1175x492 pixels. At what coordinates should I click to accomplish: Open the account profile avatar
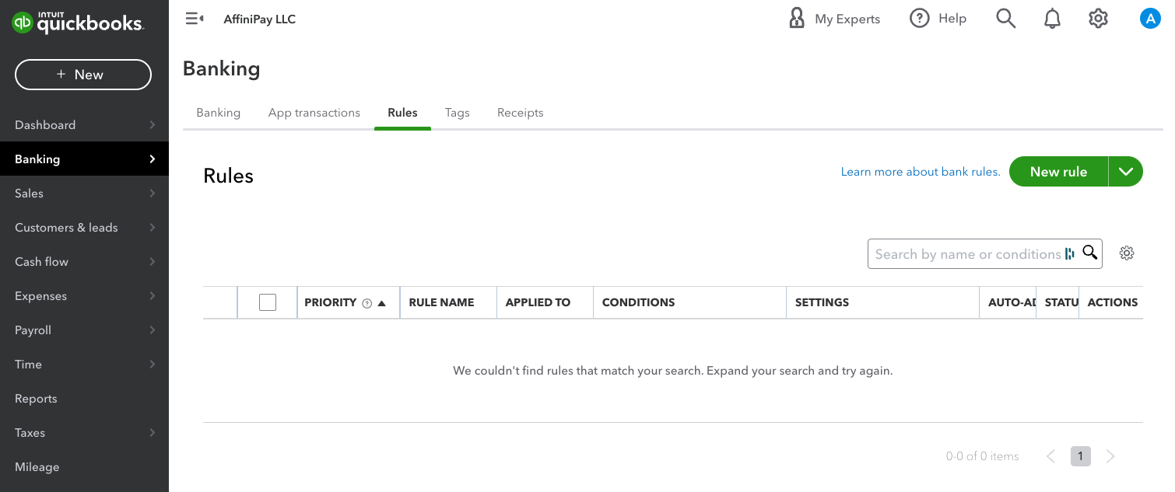pyautogui.click(x=1149, y=19)
